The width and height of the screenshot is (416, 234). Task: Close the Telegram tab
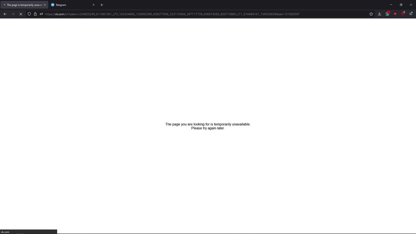tap(94, 5)
